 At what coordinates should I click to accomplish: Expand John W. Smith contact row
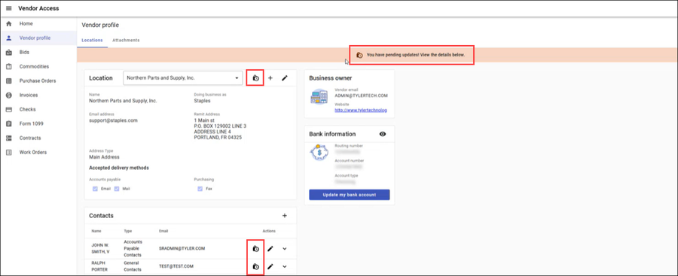click(x=285, y=248)
